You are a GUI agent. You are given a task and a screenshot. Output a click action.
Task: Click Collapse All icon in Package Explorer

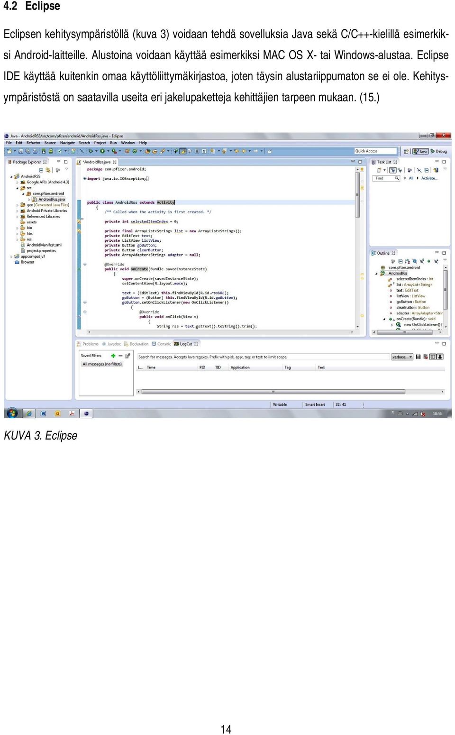[41, 170]
